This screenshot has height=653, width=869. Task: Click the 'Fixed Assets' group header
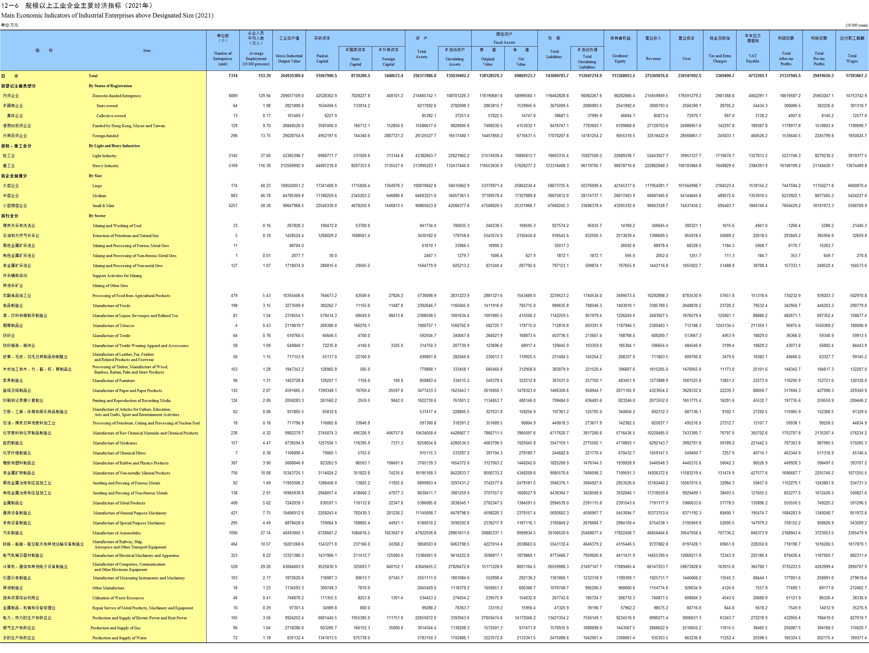[x=504, y=42]
